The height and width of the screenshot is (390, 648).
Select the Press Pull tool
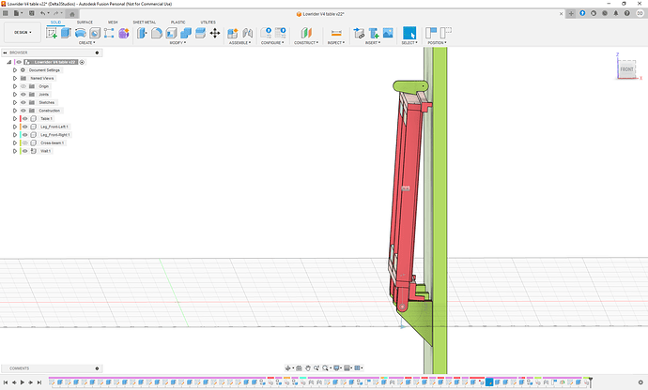142,33
